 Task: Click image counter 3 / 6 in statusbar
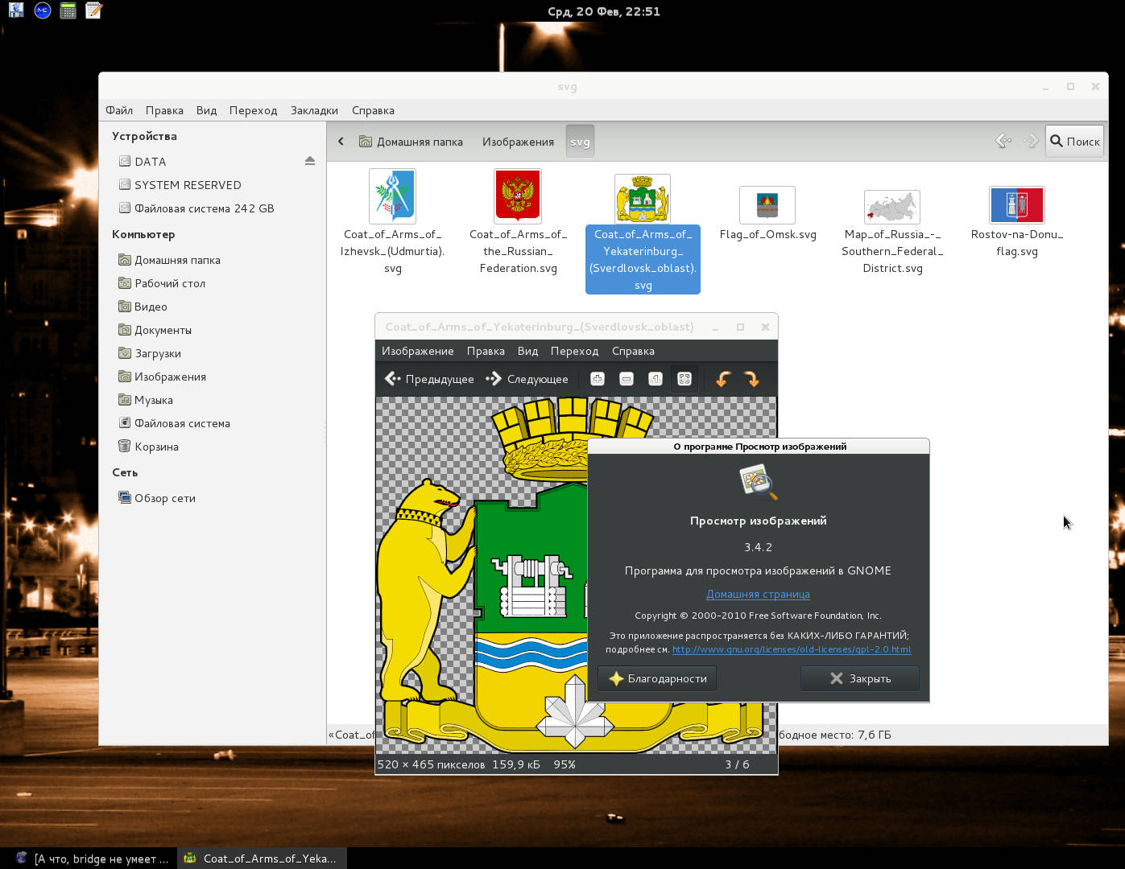pyautogui.click(x=737, y=764)
